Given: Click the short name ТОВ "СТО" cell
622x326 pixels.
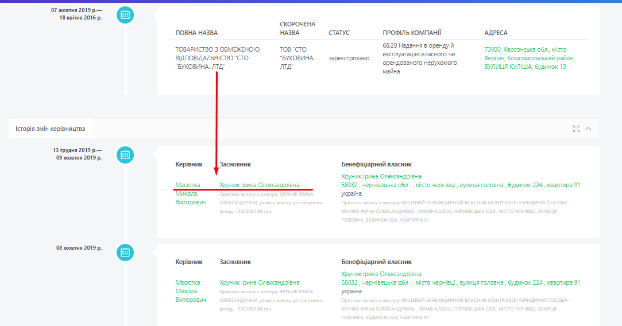Looking at the screenshot, I should click(x=293, y=58).
